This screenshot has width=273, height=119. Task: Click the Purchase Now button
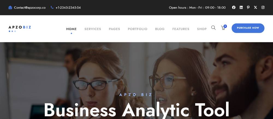coord(248,28)
